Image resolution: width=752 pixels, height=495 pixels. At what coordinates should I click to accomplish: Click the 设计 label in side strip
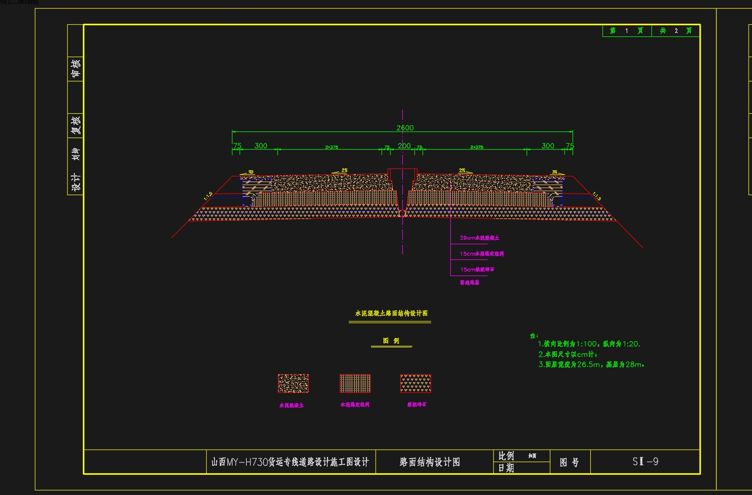(x=76, y=182)
